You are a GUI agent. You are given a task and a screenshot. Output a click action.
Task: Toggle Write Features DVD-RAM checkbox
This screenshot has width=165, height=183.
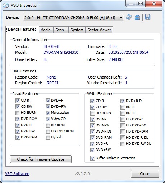point(92,138)
